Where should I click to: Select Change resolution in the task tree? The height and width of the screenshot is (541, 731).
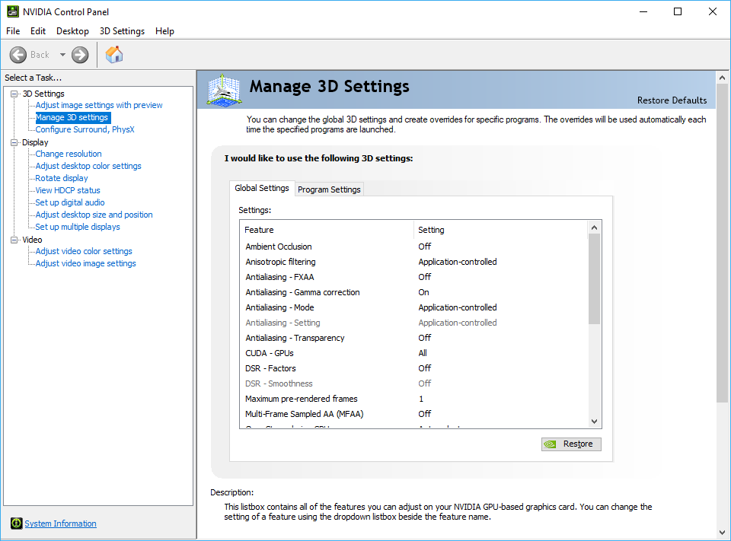[69, 154]
